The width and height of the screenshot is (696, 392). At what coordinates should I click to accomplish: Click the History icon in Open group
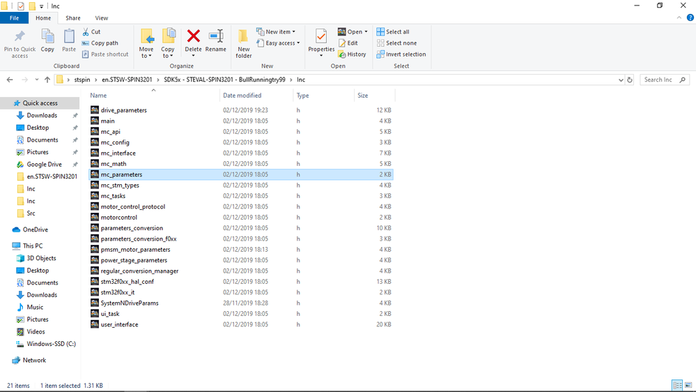click(352, 54)
